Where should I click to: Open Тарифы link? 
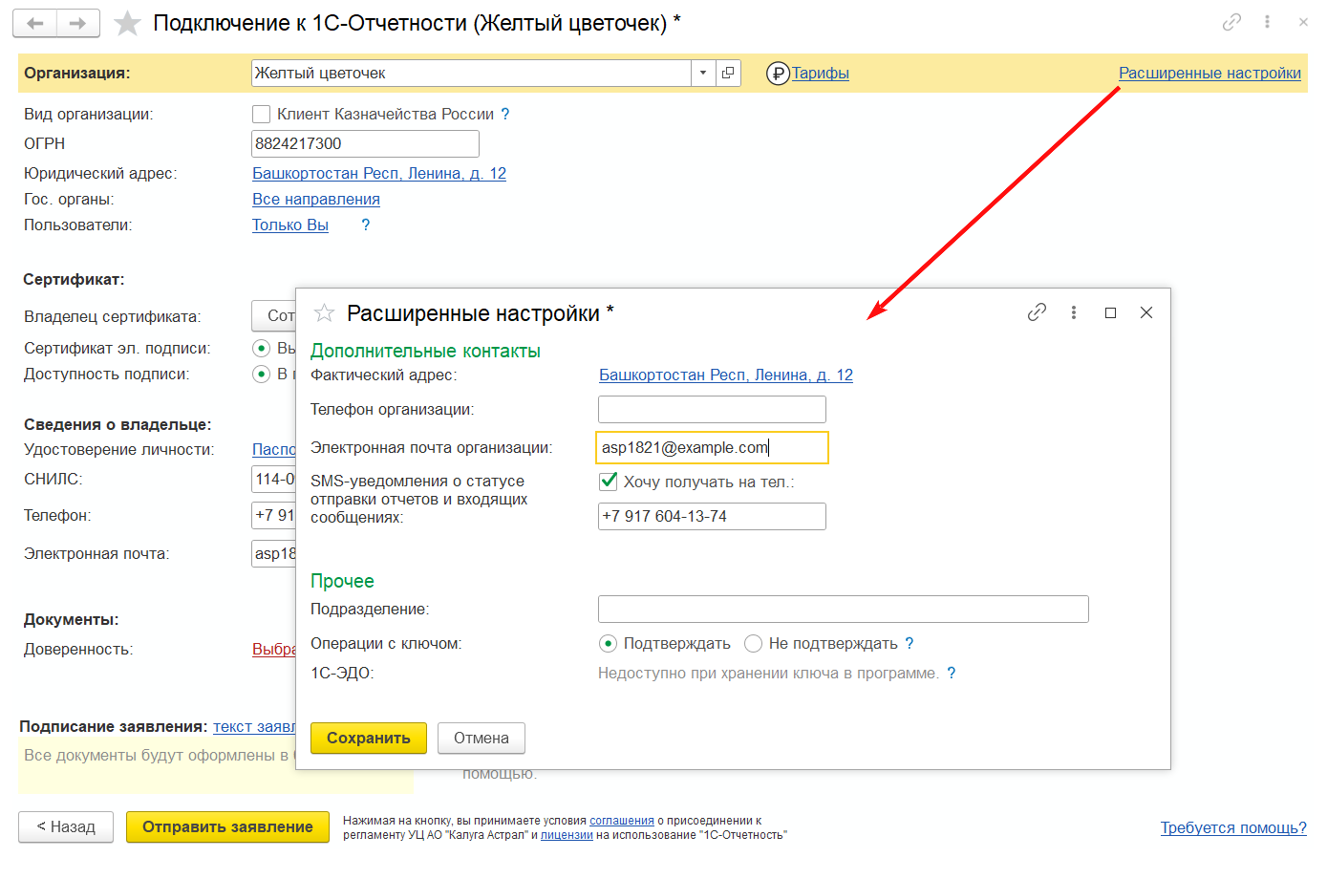pos(820,74)
